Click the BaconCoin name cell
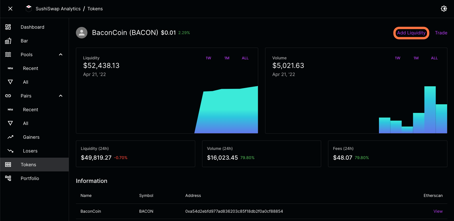 (x=91, y=211)
